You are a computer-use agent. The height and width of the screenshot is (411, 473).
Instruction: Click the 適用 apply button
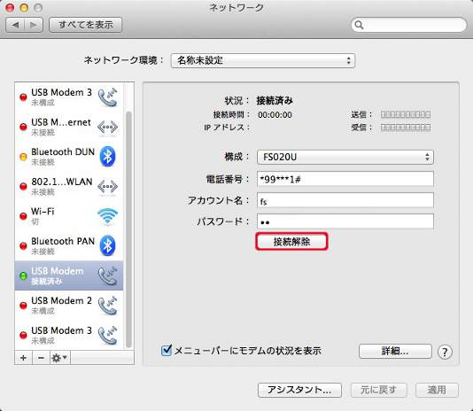point(437,390)
